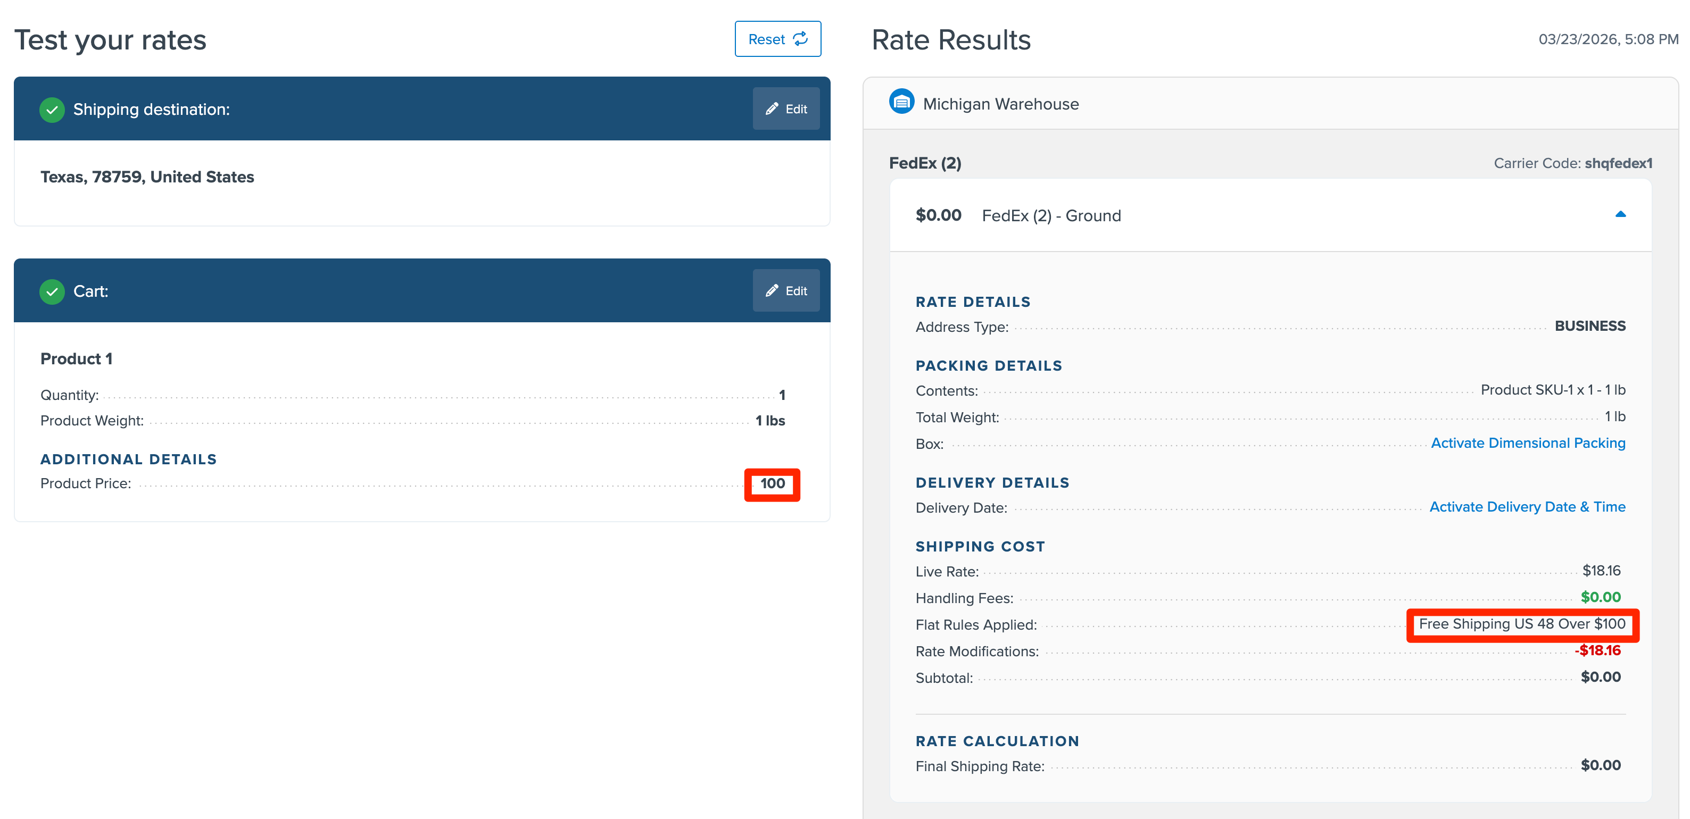Edit the Shipping destination section
This screenshot has height=819, width=1690.
tap(786, 109)
